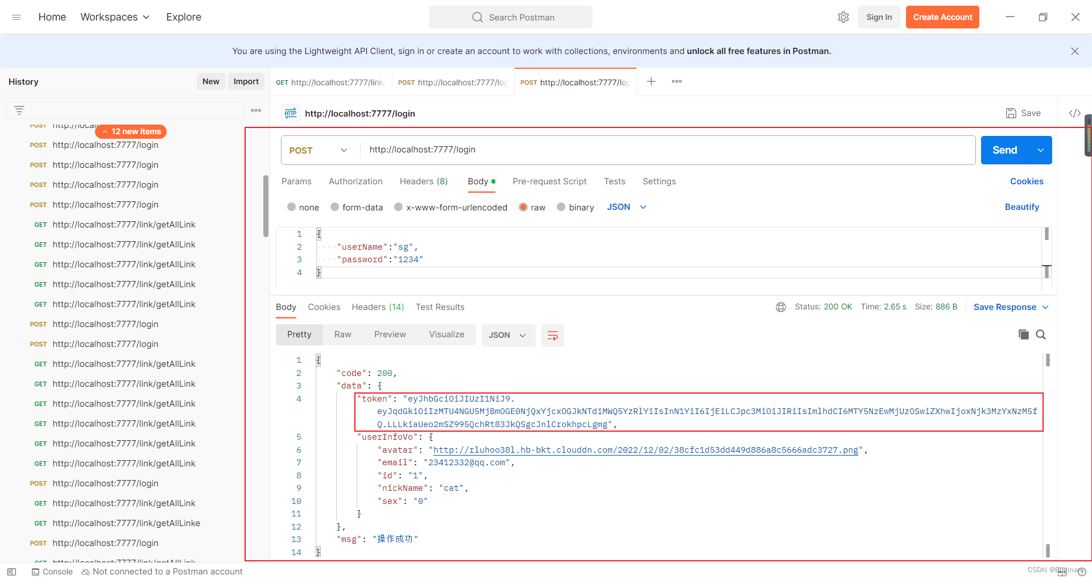Image resolution: width=1092 pixels, height=579 pixels.
Task: Click the Search Postman field
Action: coord(510,17)
